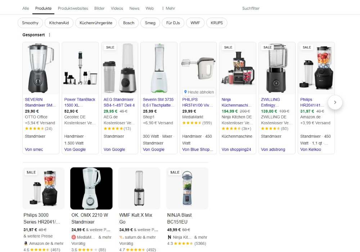Click the next arrow on sponsored carousel
360x252 pixels.
(x=335, y=102)
